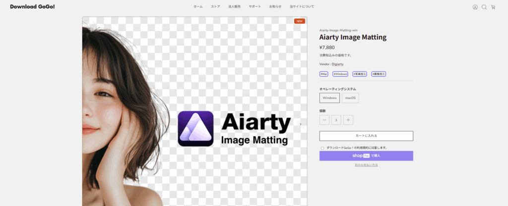Select the #Windows tag

pyautogui.click(x=340, y=74)
